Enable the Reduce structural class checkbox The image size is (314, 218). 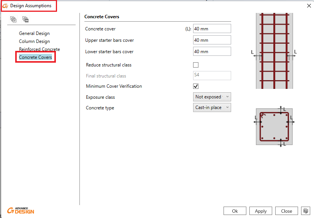coord(196,65)
